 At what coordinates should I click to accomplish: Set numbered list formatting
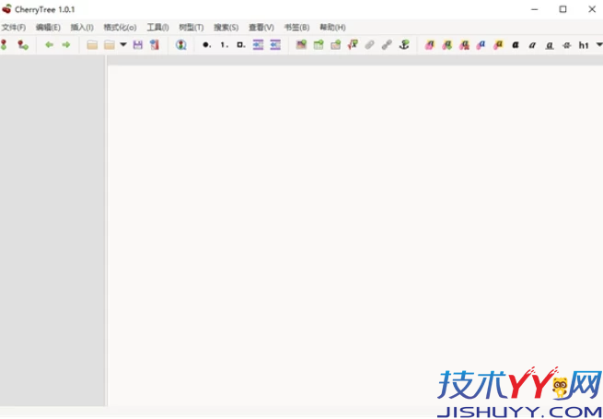coord(224,45)
